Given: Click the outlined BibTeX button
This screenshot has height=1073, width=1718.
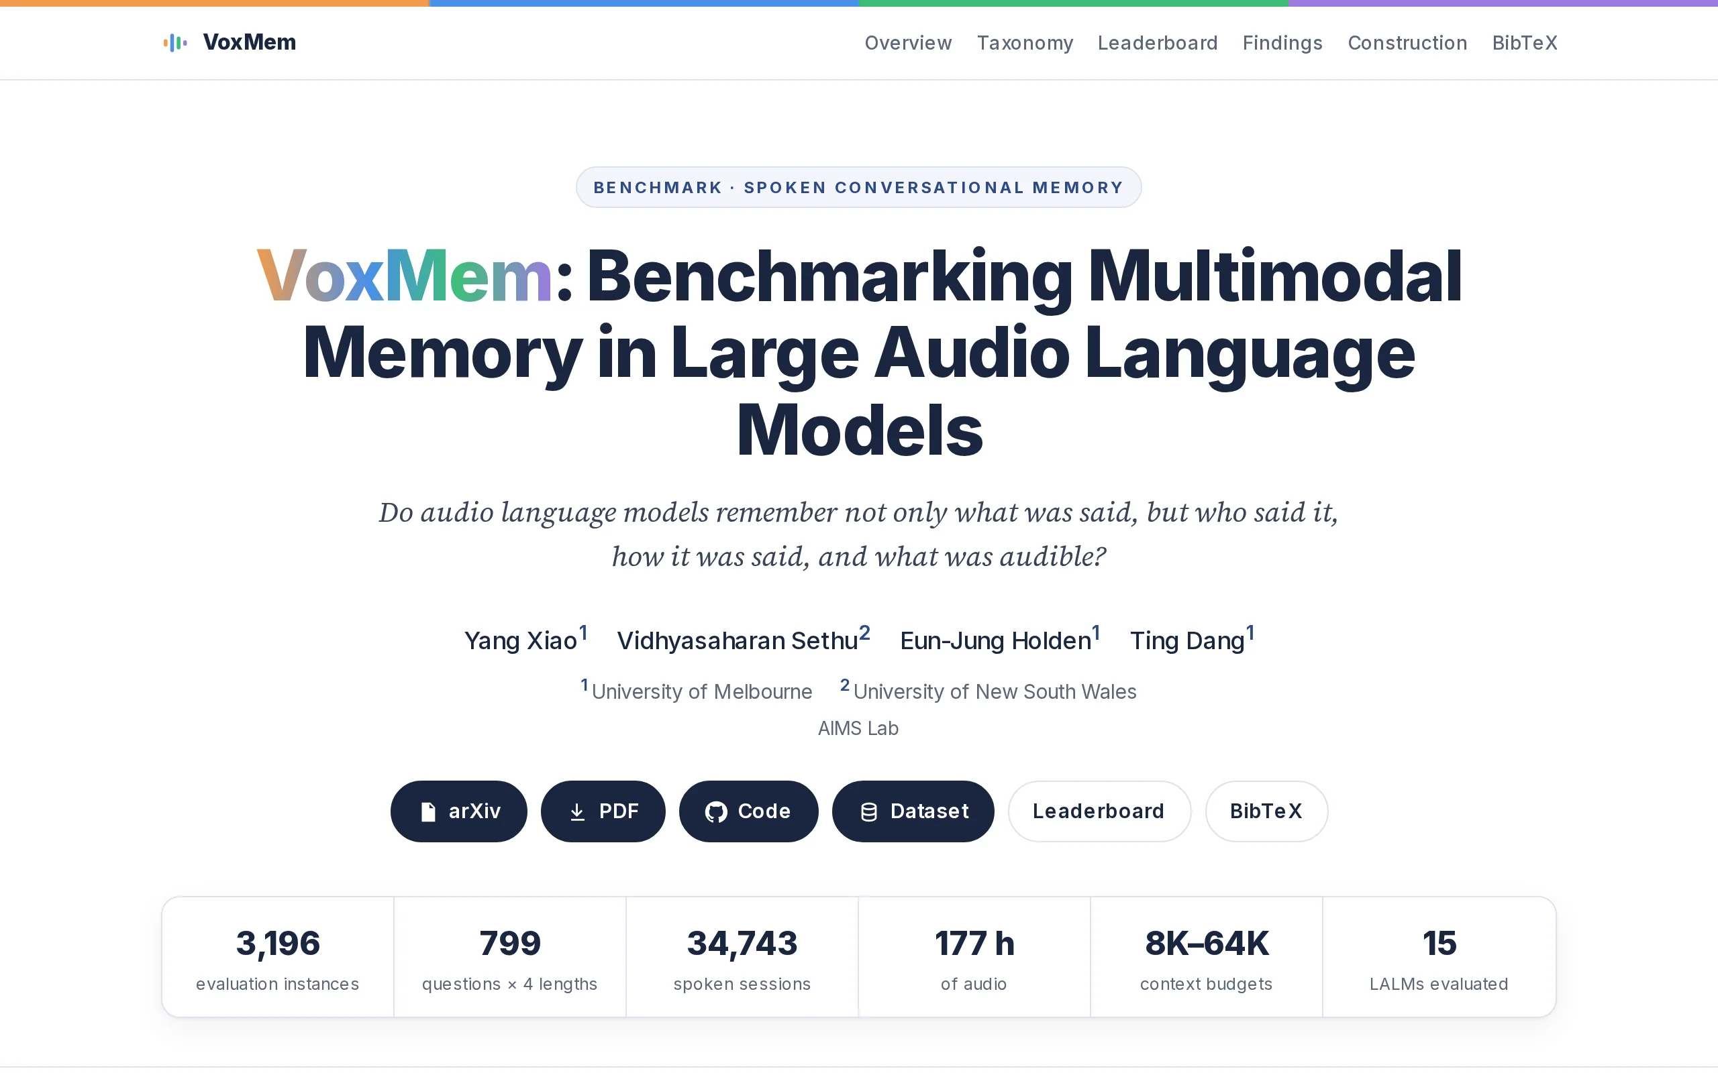Looking at the screenshot, I should (x=1266, y=811).
